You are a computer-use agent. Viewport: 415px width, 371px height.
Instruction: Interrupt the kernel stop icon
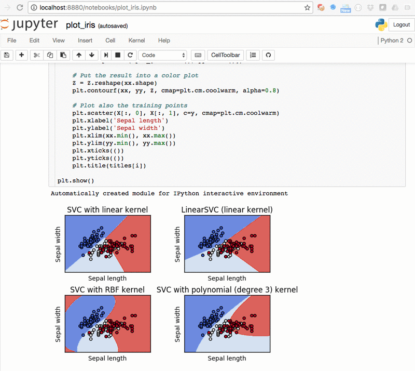118,55
